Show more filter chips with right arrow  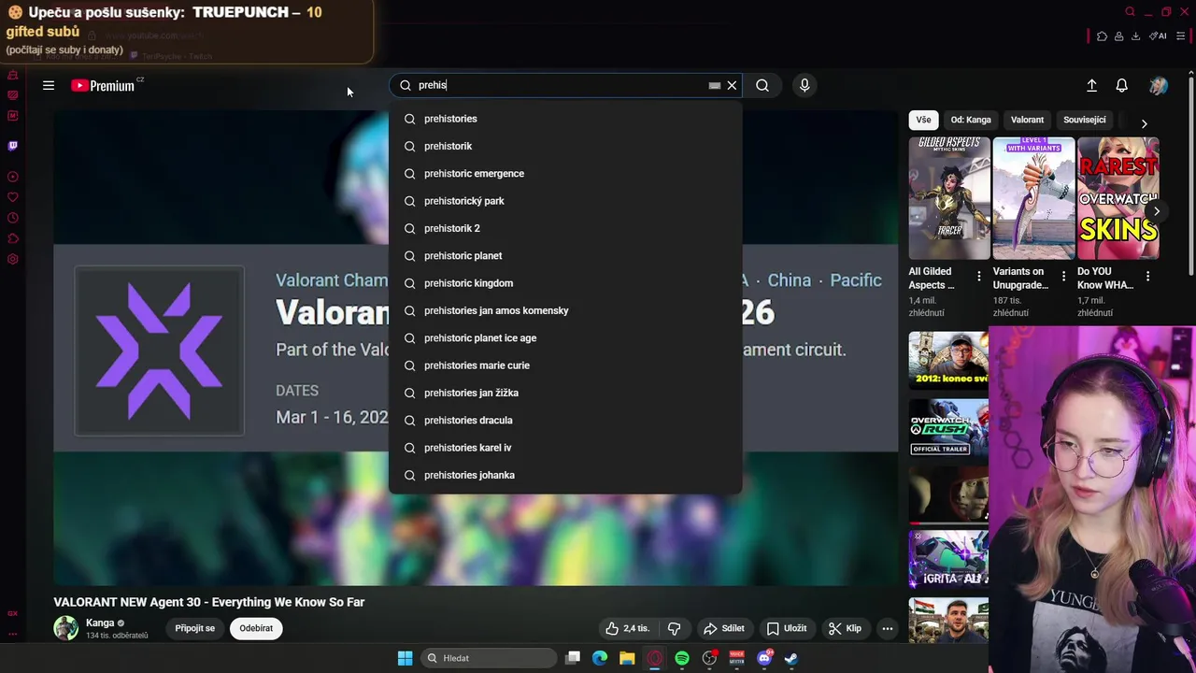[x=1144, y=123]
